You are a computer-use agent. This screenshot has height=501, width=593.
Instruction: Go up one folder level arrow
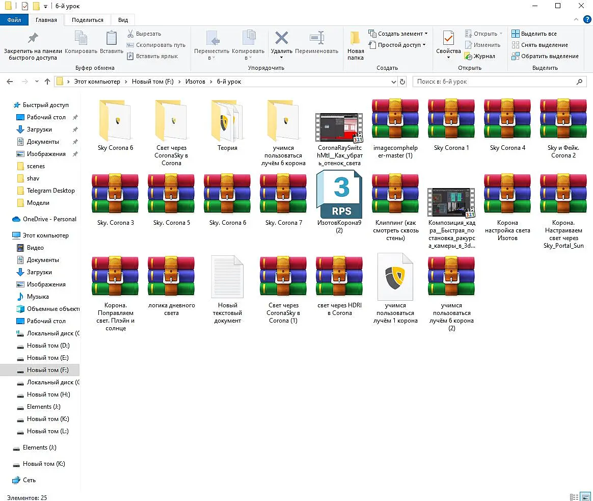pos(47,82)
